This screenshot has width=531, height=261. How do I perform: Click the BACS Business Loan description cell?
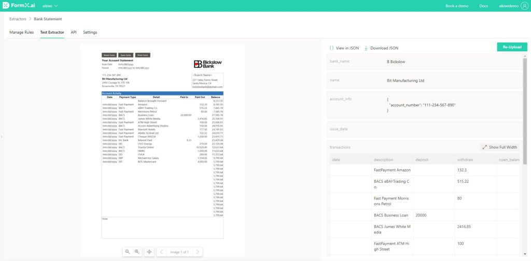click(392, 215)
